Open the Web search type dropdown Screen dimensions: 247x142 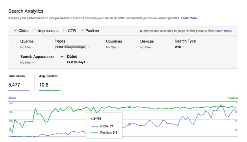(179, 47)
